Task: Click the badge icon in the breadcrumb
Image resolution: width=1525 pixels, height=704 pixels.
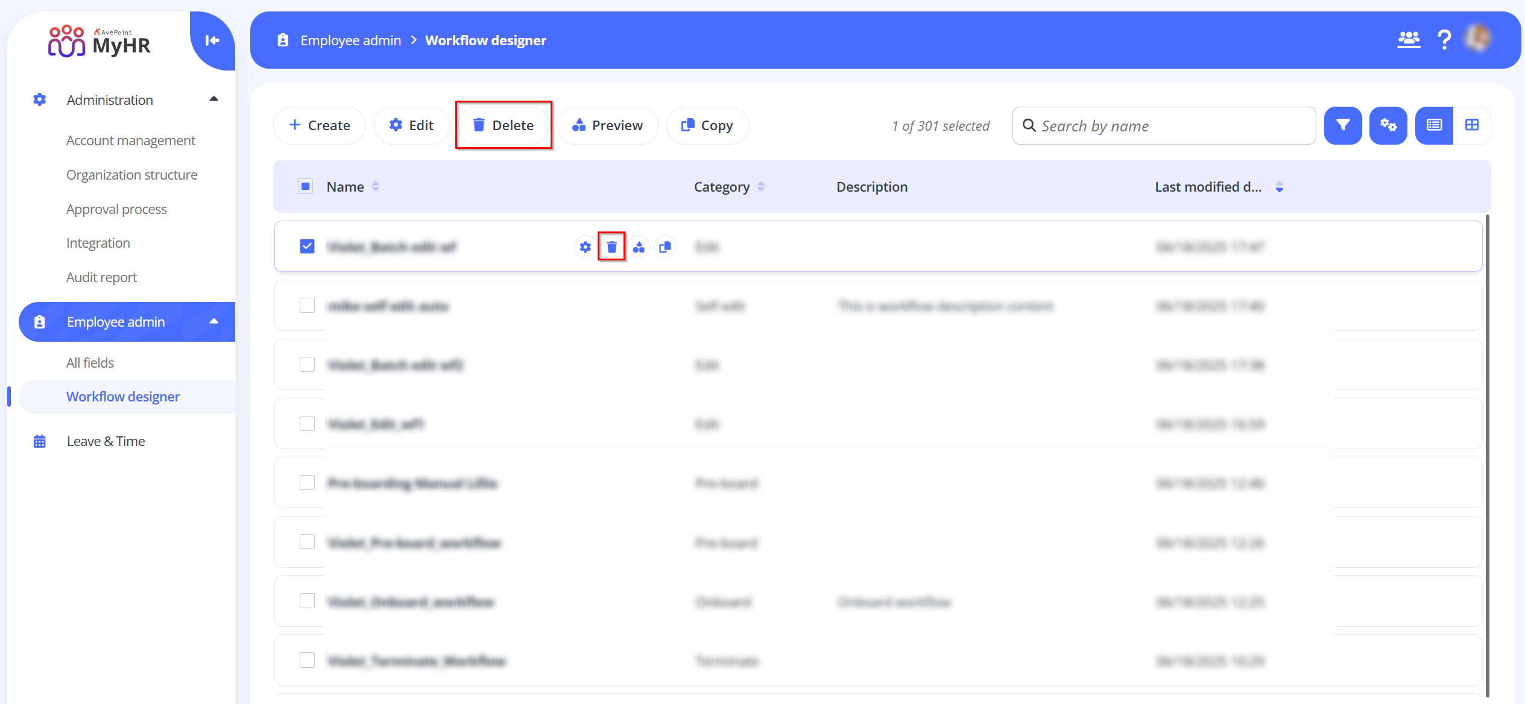Action: [x=283, y=40]
